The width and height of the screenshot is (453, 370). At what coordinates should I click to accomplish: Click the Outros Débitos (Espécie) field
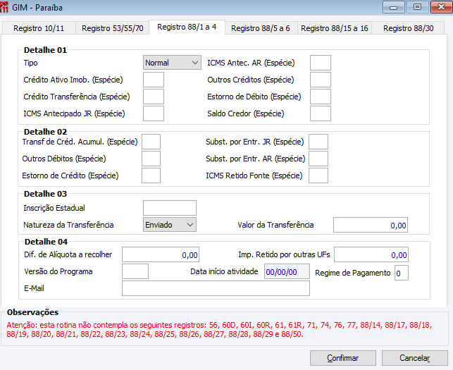[x=151, y=159]
